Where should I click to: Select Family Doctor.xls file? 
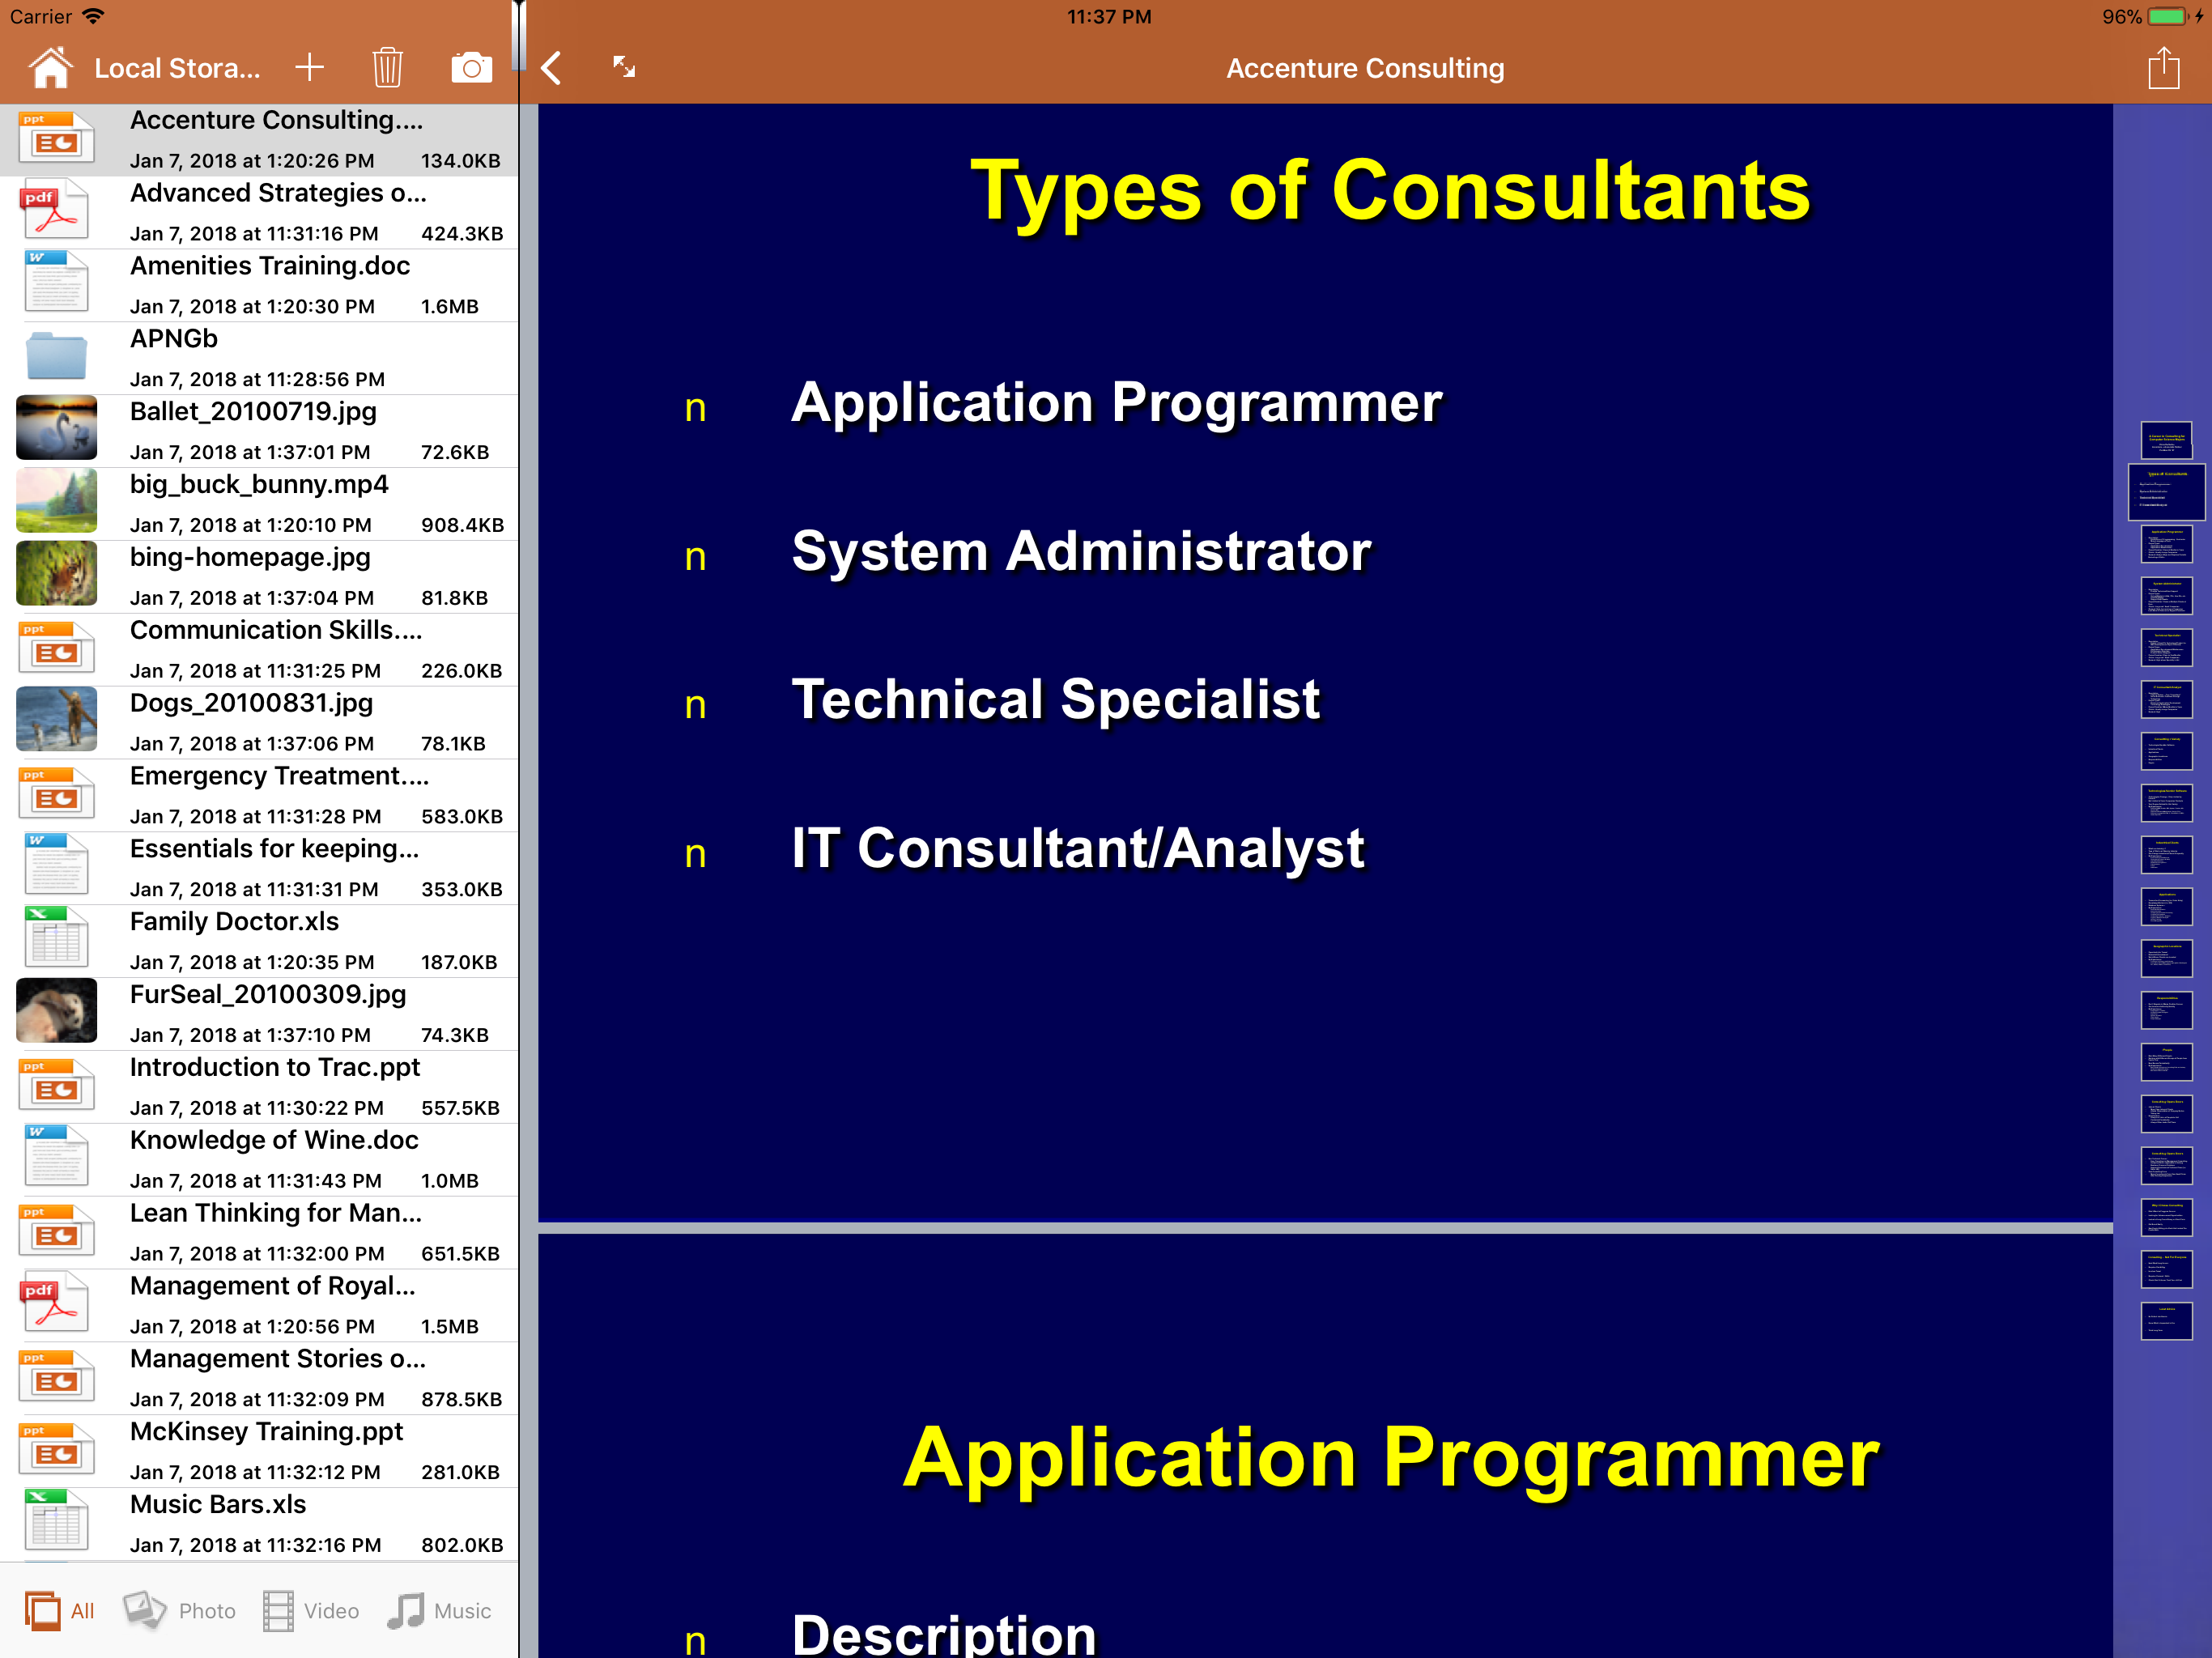260,940
